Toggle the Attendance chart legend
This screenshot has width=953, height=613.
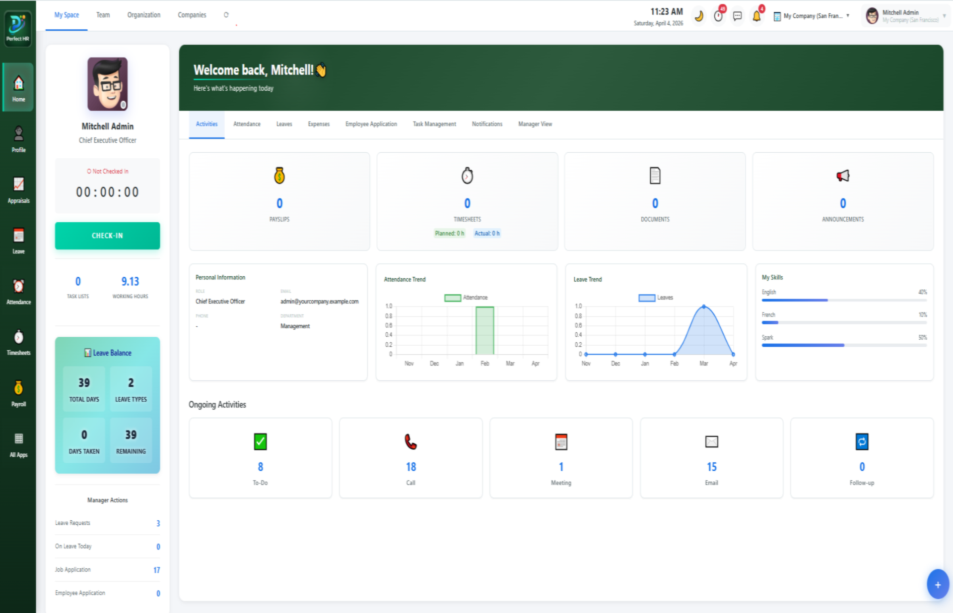(x=466, y=298)
